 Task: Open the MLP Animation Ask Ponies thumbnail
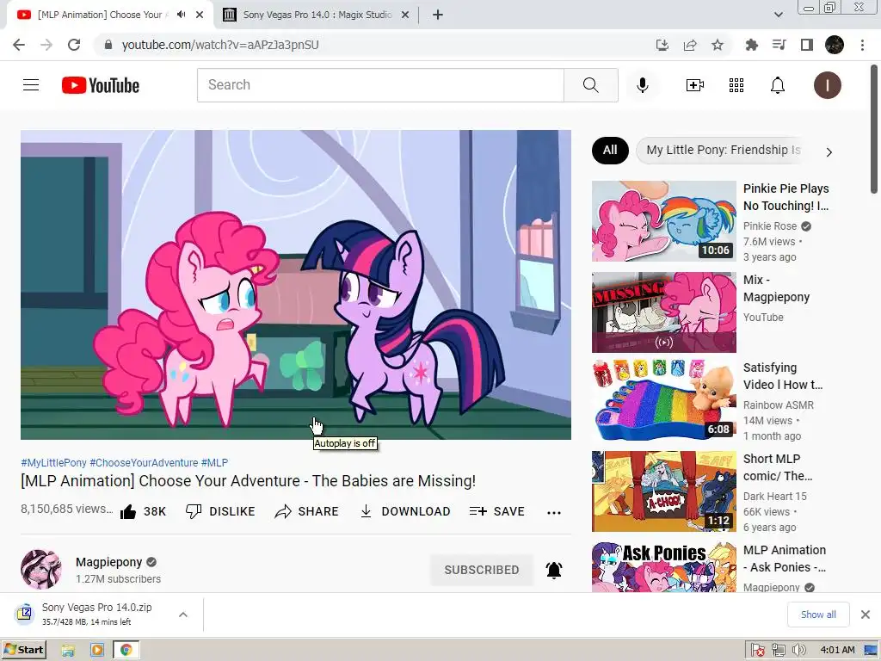pyautogui.click(x=663, y=567)
